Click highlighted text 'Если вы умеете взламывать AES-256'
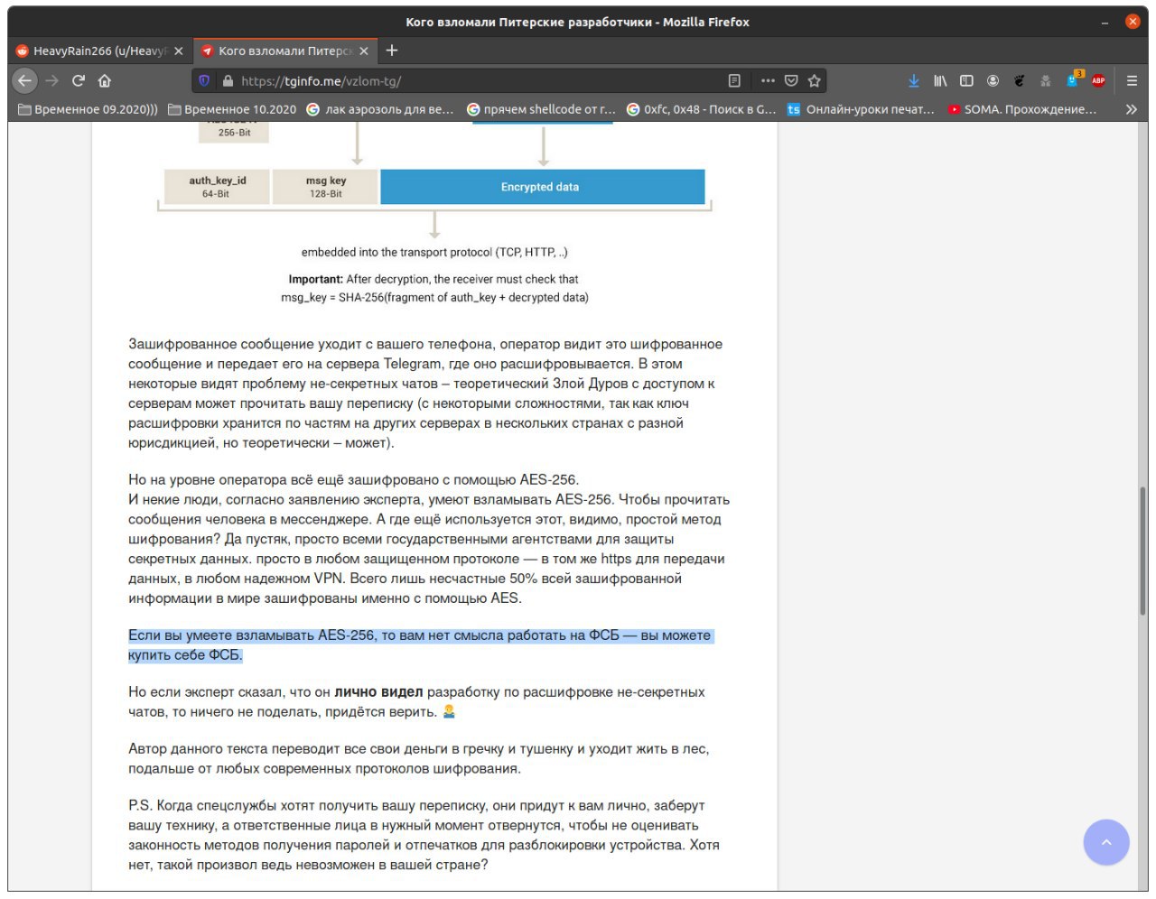The height and width of the screenshot is (899, 1156). (x=251, y=635)
